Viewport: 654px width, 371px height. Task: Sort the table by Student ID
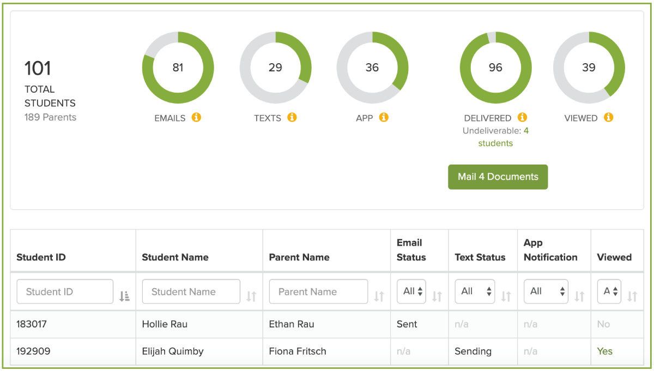click(125, 294)
